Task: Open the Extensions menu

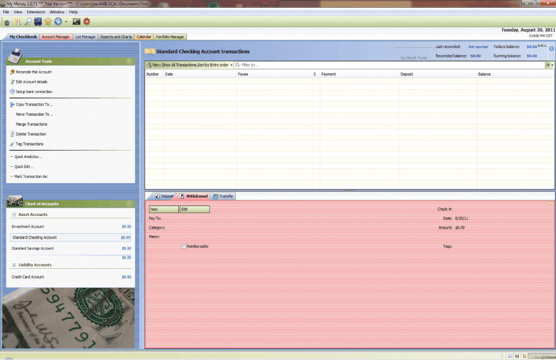Action: click(36, 12)
